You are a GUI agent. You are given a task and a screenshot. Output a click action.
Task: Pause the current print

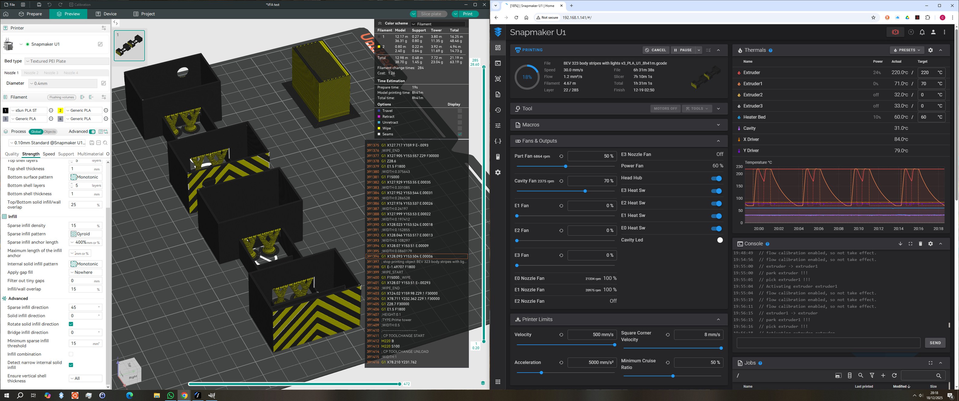(683, 50)
